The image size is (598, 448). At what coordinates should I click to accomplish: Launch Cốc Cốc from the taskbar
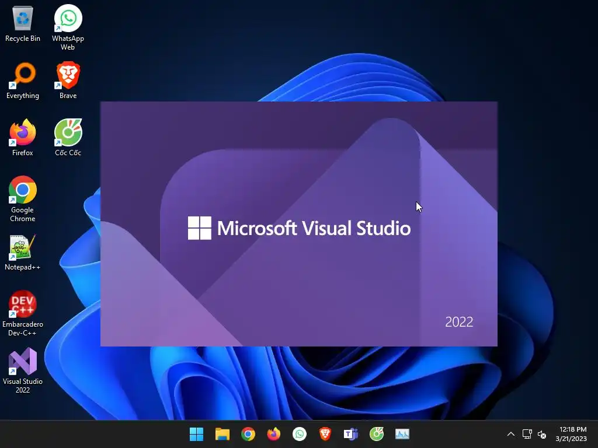pyautogui.click(x=377, y=434)
